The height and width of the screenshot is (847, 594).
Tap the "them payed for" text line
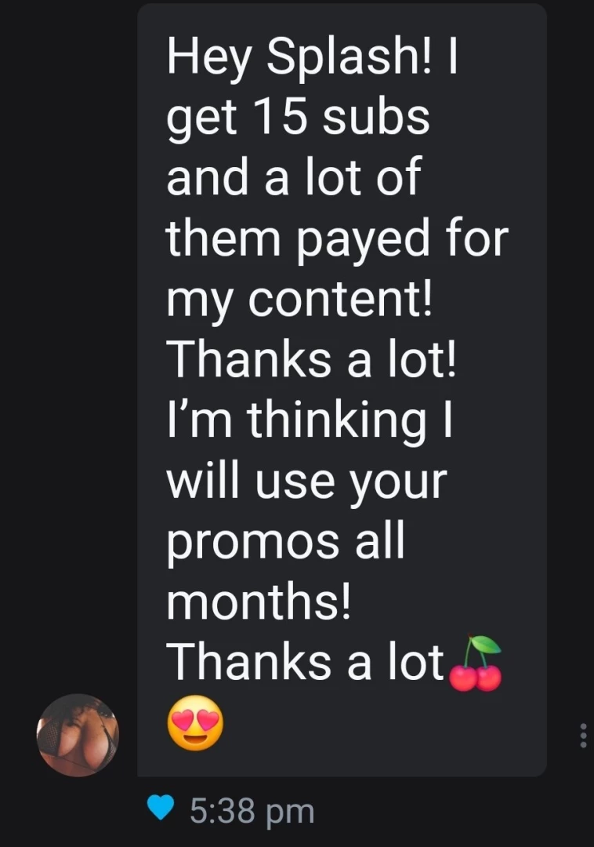pos(337,238)
